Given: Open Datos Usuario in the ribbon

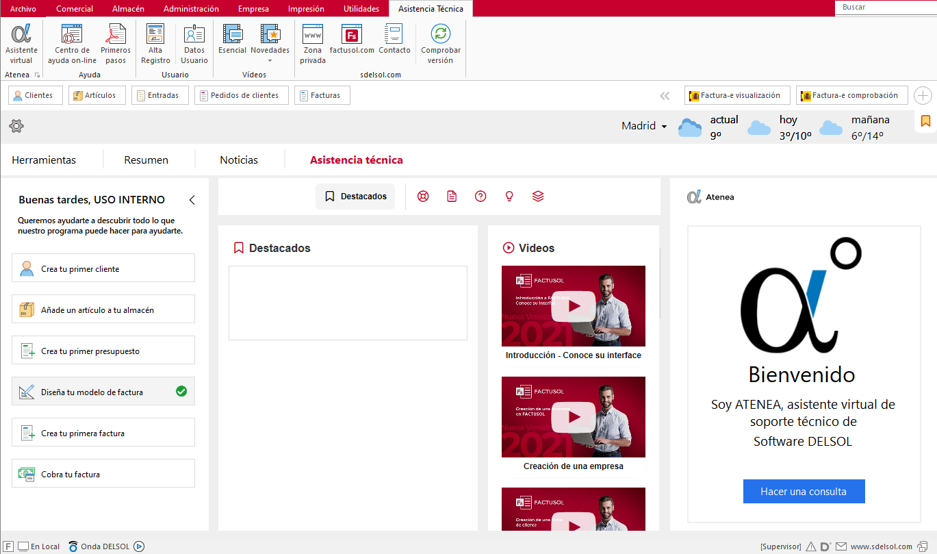Looking at the screenshot, I should pyautogui.click(x=194, y=44).
